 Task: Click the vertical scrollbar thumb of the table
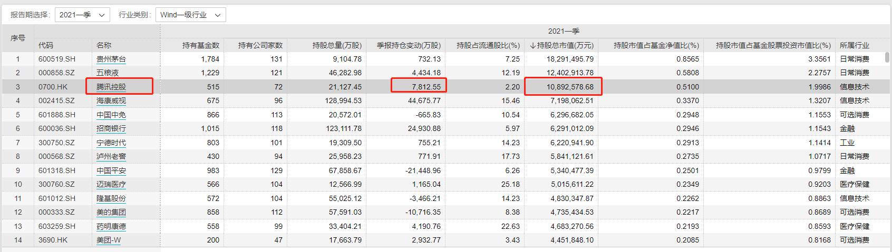(x=887, y=57)
